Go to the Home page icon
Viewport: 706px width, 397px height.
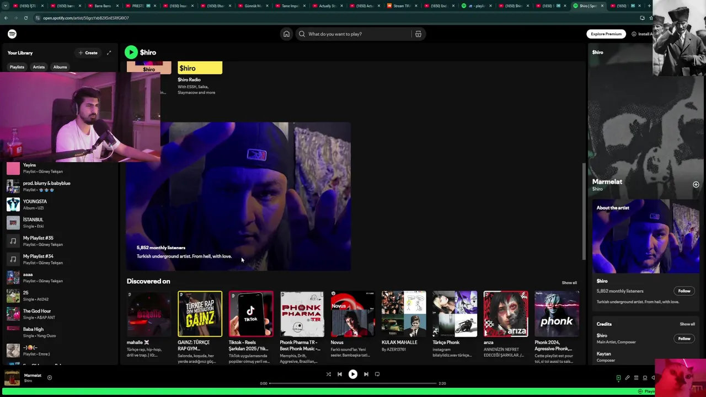coord(286,34)
